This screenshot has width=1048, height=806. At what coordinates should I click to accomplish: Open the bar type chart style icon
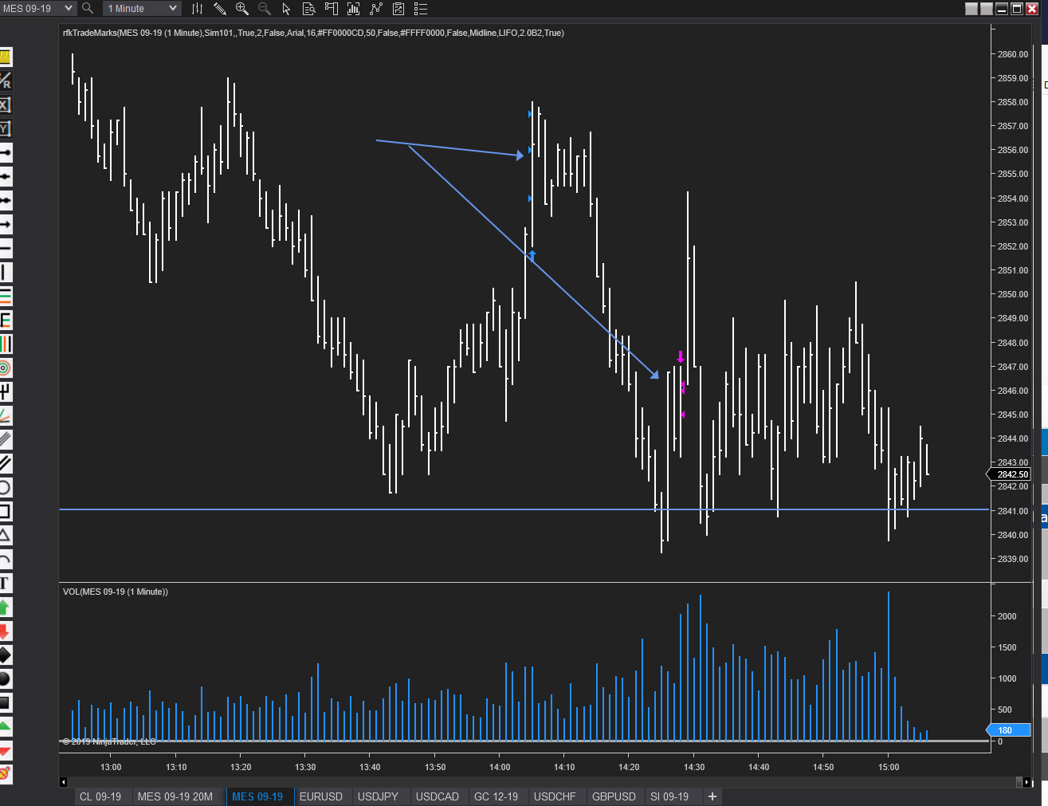click(x=198, y=9)
